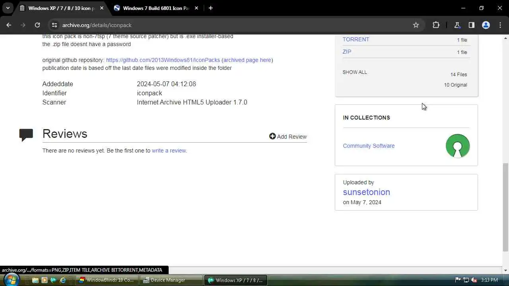Click the scrollbar down arrow
The width and height of the screenshot is (509, 286).
(x=505, y=271)
